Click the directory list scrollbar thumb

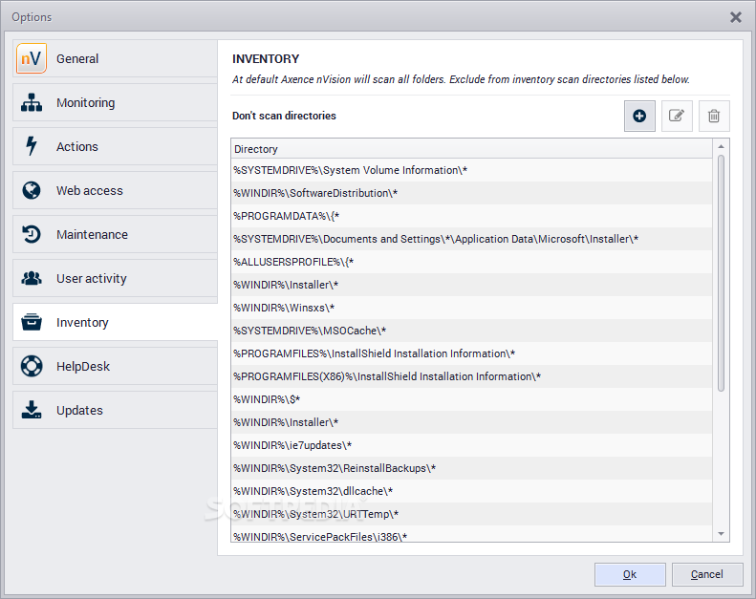click(721, 273)
